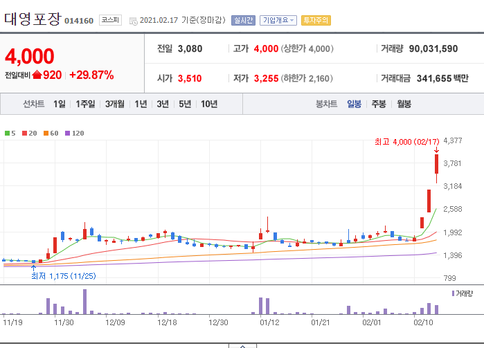
Task: Expand the collapse arrow below the chart
Action: pyautogui.click(x=242, y=346)
